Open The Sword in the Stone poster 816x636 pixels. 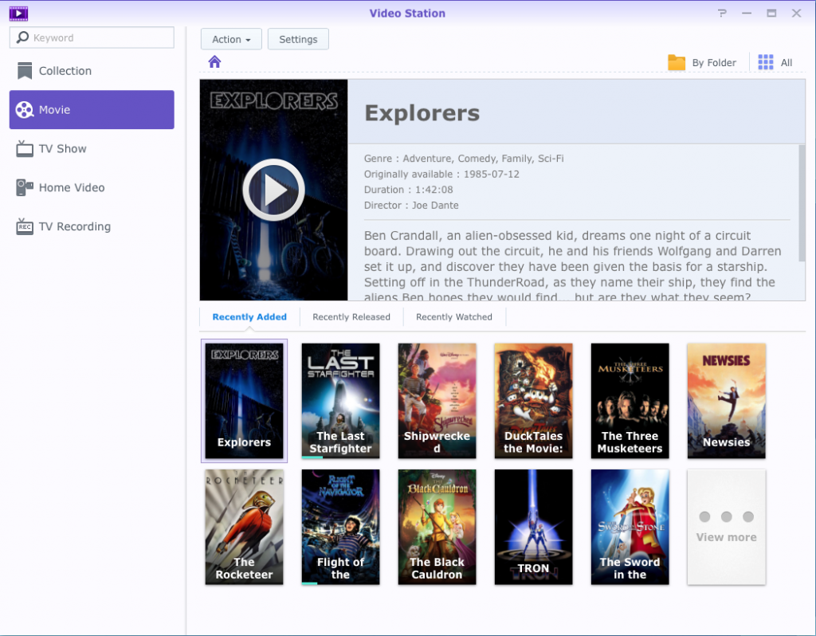[630, 527]
